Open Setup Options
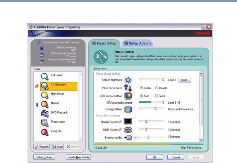The width and height of the screenshot is (237, 163). pos(44,157)
